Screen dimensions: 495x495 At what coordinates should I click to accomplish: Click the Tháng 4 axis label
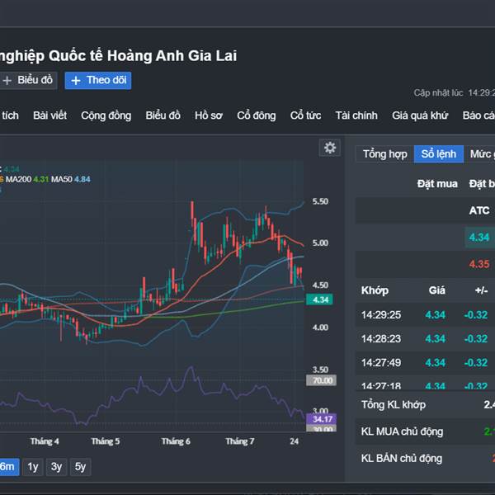point(45,441)
